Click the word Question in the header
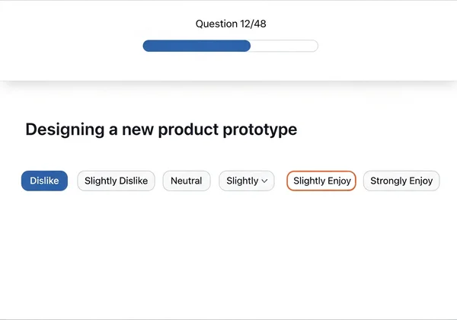The height and width of the screenshot is (320, 457). pyautogui.click(x=216, y=24)
